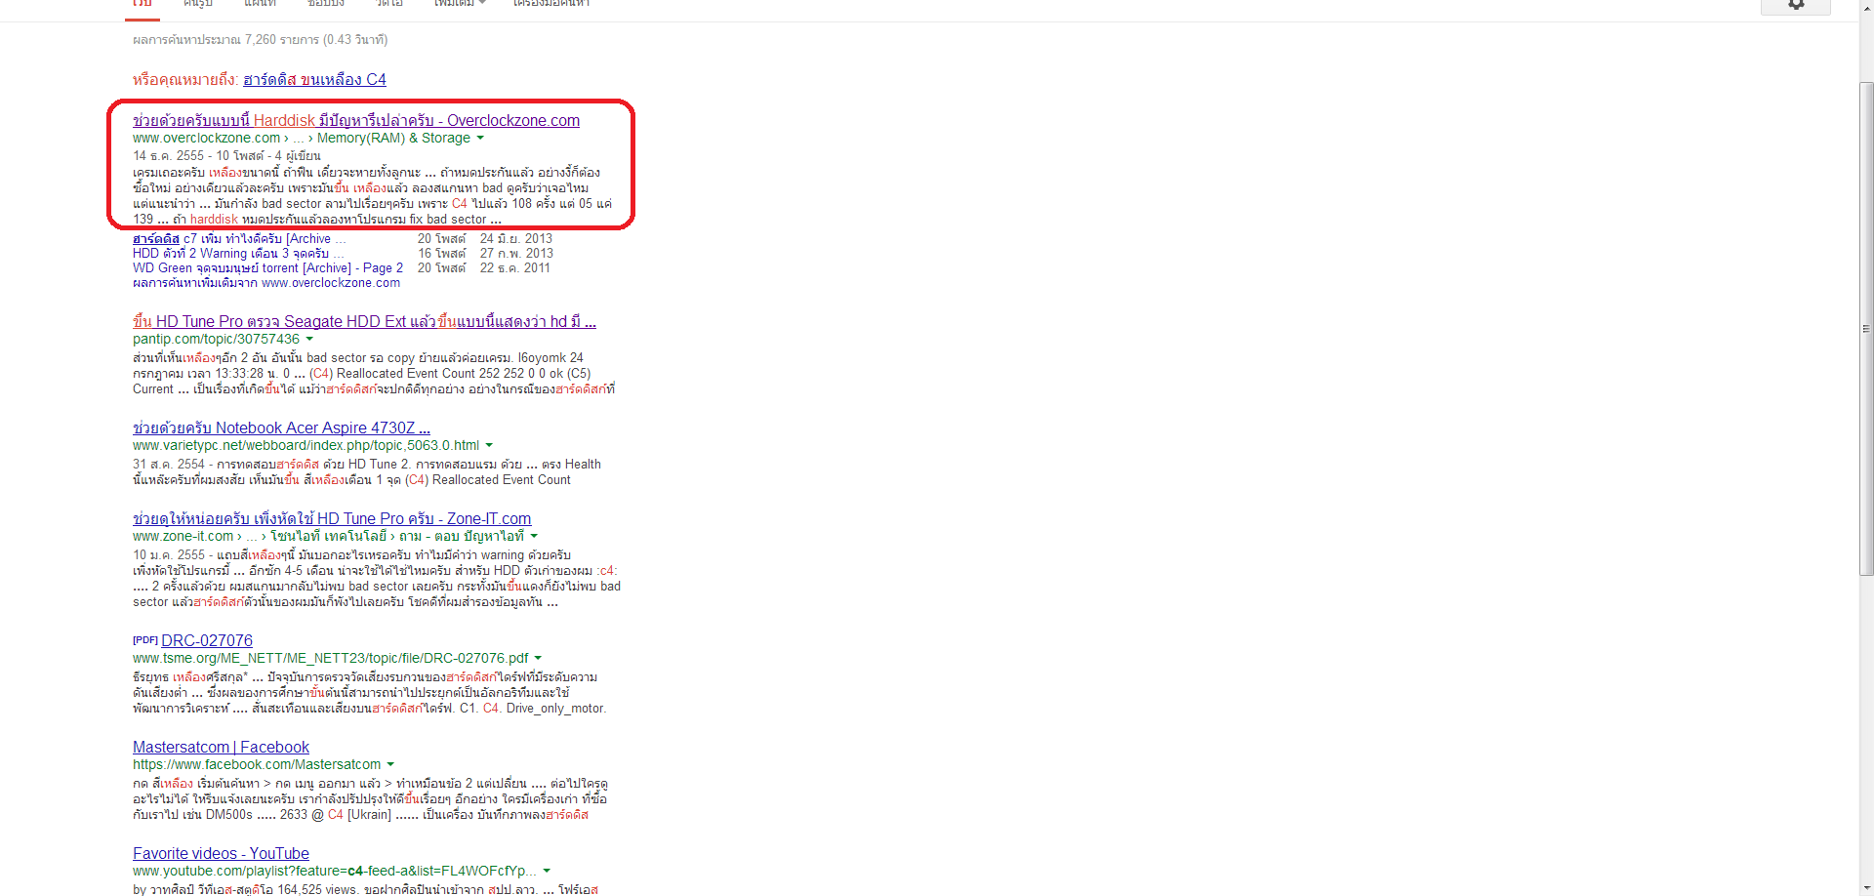Click suggested query ฮาร์ดดิส ขนเหลือง C4

(x=314, y=80)
